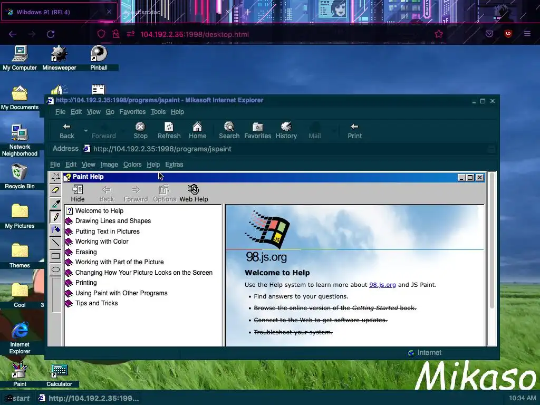Image resolution: width=540 pixels, height=405 pixels.
Task: Open My Pictures folder
Action: (20, 216)
